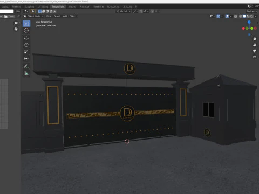Choose set new selection mode icon
The height and width of the screenshot is (194, 259).
40,11
